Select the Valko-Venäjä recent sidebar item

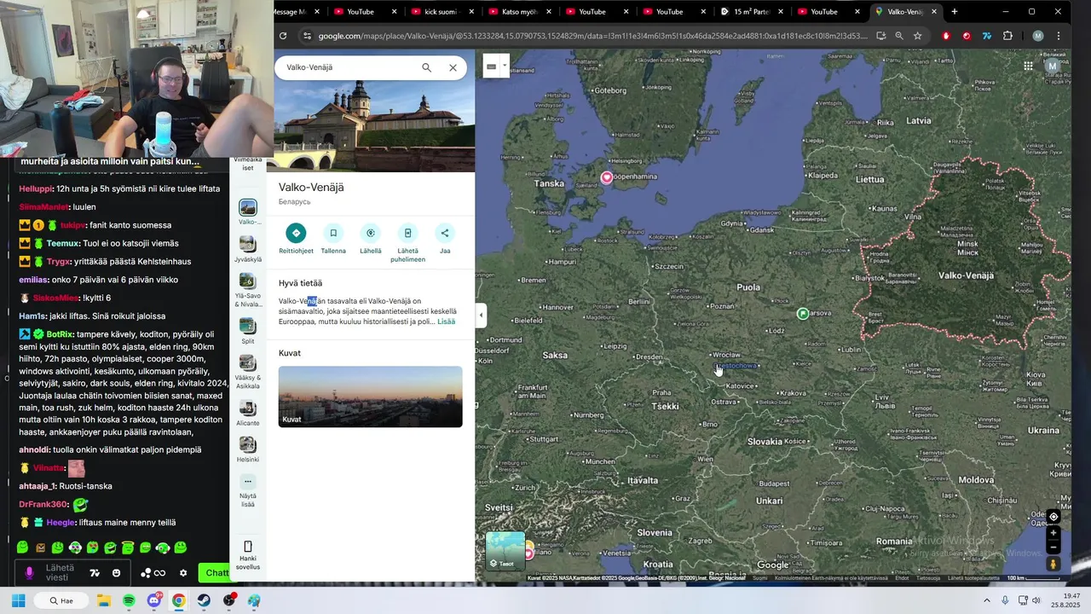tap(248, 211)
